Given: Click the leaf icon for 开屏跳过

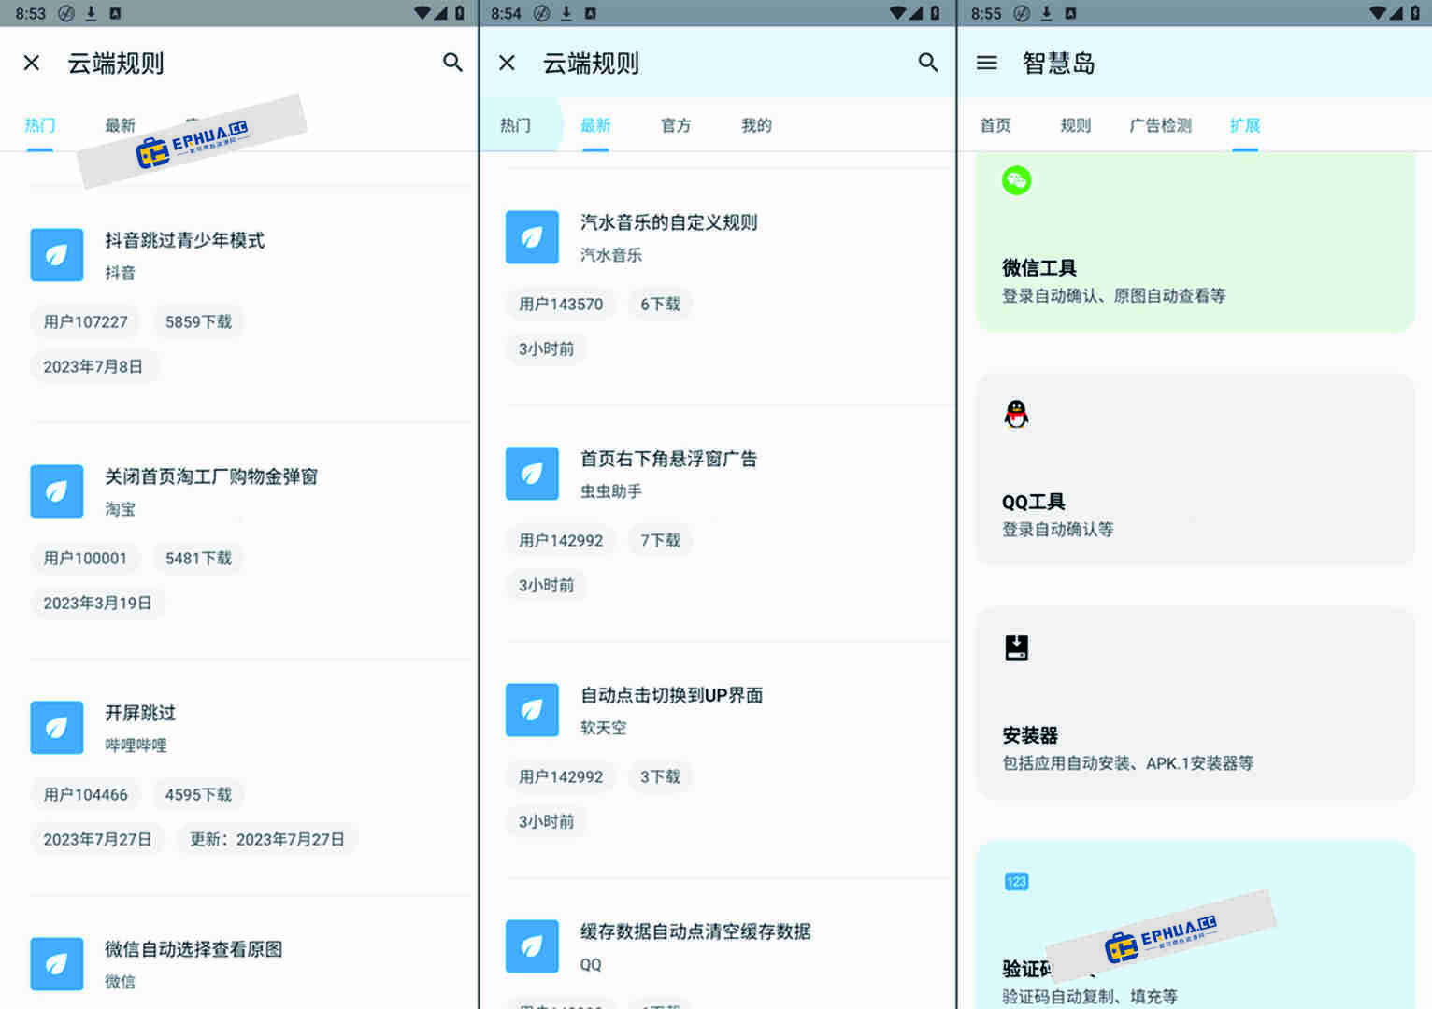Looking at the screenshot, I should coord(57,728).
